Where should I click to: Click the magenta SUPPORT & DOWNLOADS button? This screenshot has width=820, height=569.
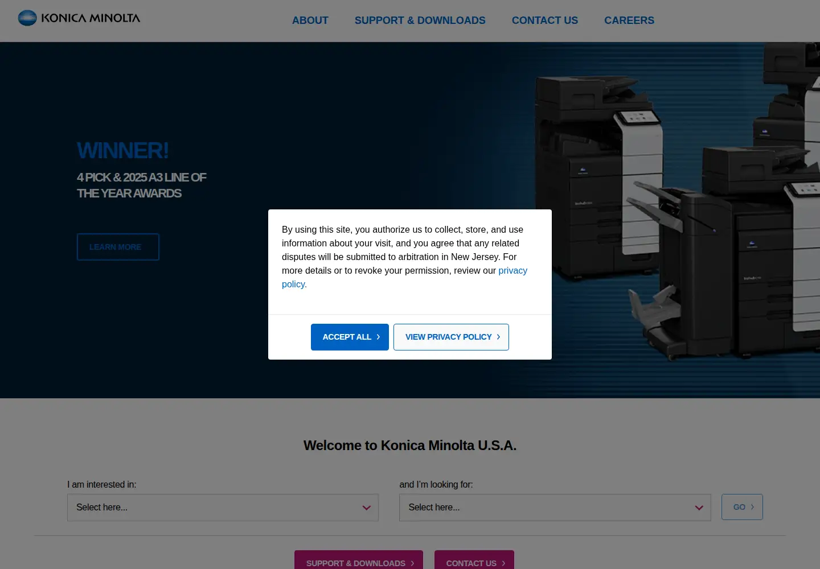(359, 561)
